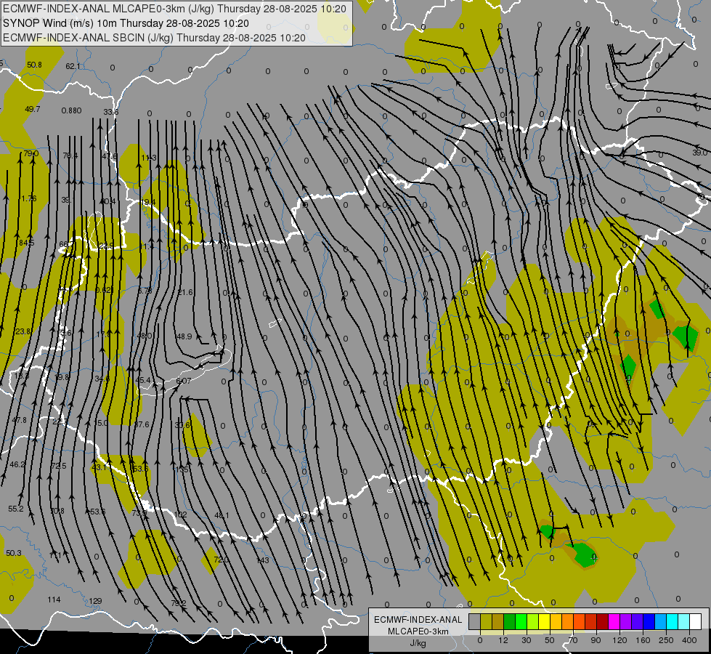Screen dimensions: 711x654
Task: Click the 160 tick label on the legend
Action: [x=643, y=640]
